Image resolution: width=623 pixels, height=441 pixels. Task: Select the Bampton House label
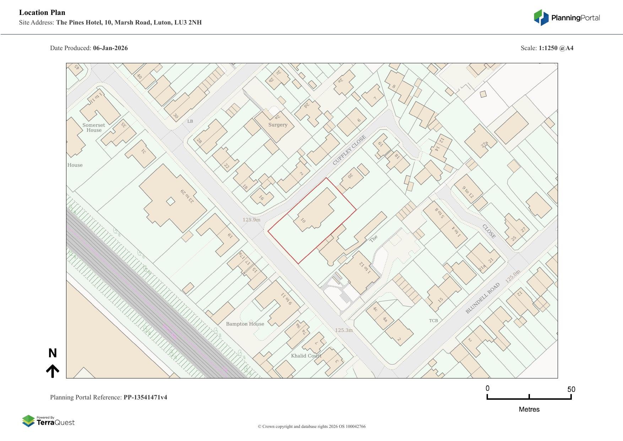click(x=245, y=324)
